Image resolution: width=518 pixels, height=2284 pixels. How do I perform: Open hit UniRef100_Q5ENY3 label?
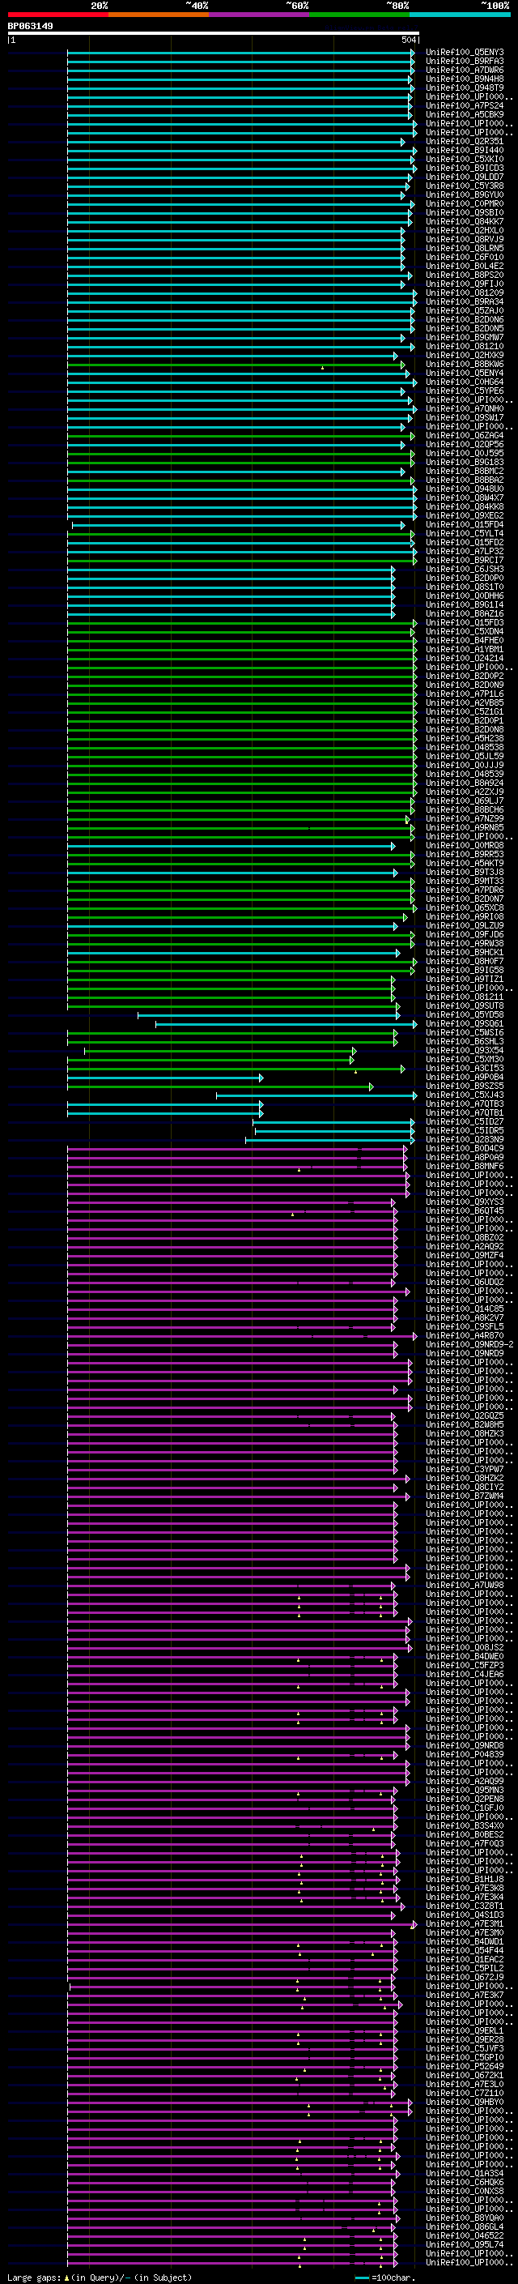465,53
